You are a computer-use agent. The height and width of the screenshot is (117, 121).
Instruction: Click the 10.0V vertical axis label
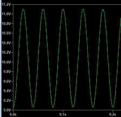pyautogui.click(x=6, y=62)
